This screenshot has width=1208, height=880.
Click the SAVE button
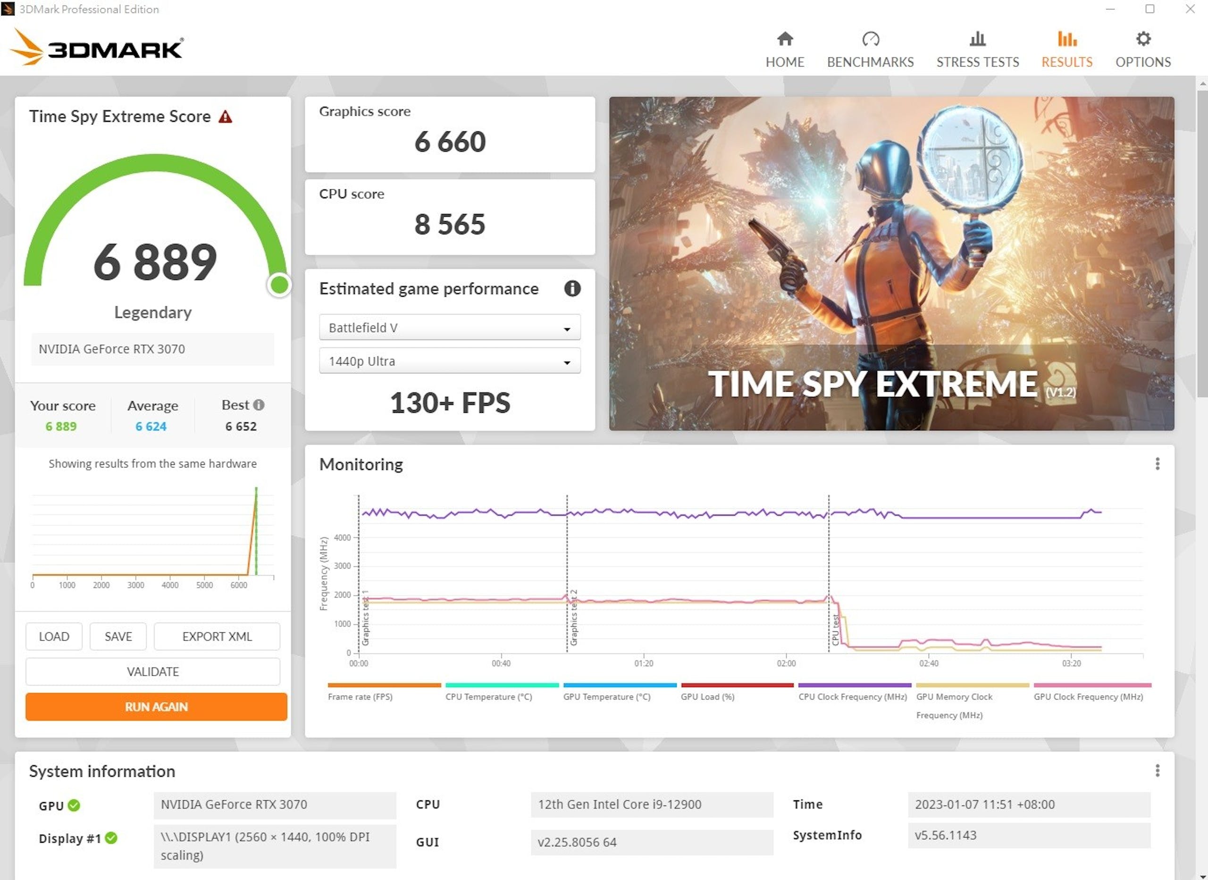(118, 637)
